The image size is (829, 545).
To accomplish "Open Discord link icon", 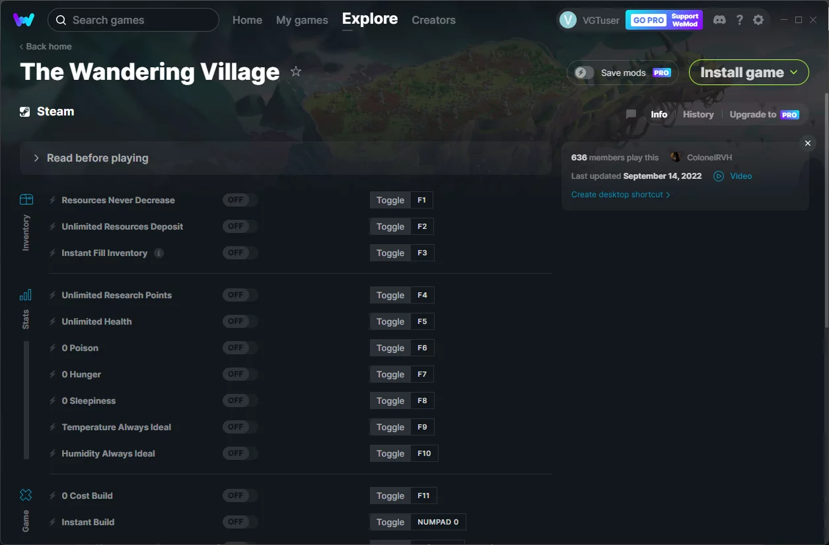I will coord(720,20).
